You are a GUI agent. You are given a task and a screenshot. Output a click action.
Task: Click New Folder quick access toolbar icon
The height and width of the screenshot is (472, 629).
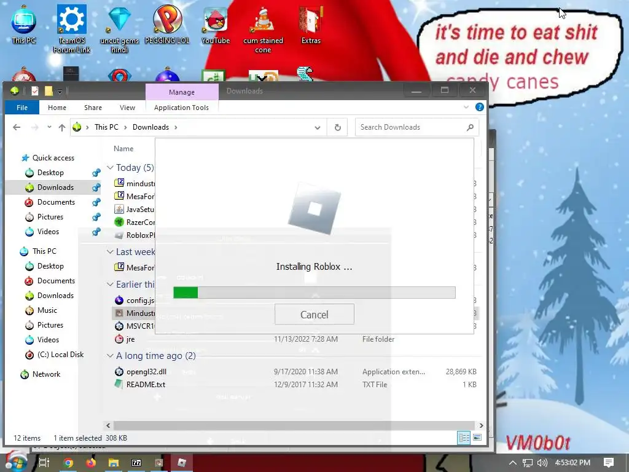pos(49,91)
